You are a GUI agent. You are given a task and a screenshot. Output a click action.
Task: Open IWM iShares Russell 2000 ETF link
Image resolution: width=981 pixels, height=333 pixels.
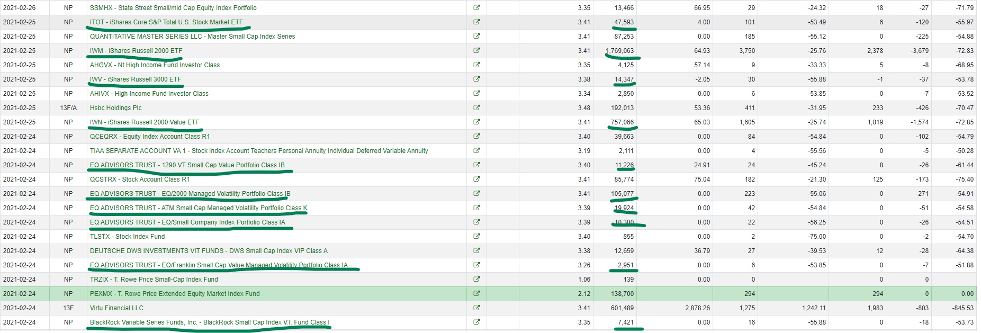[136, 51]
